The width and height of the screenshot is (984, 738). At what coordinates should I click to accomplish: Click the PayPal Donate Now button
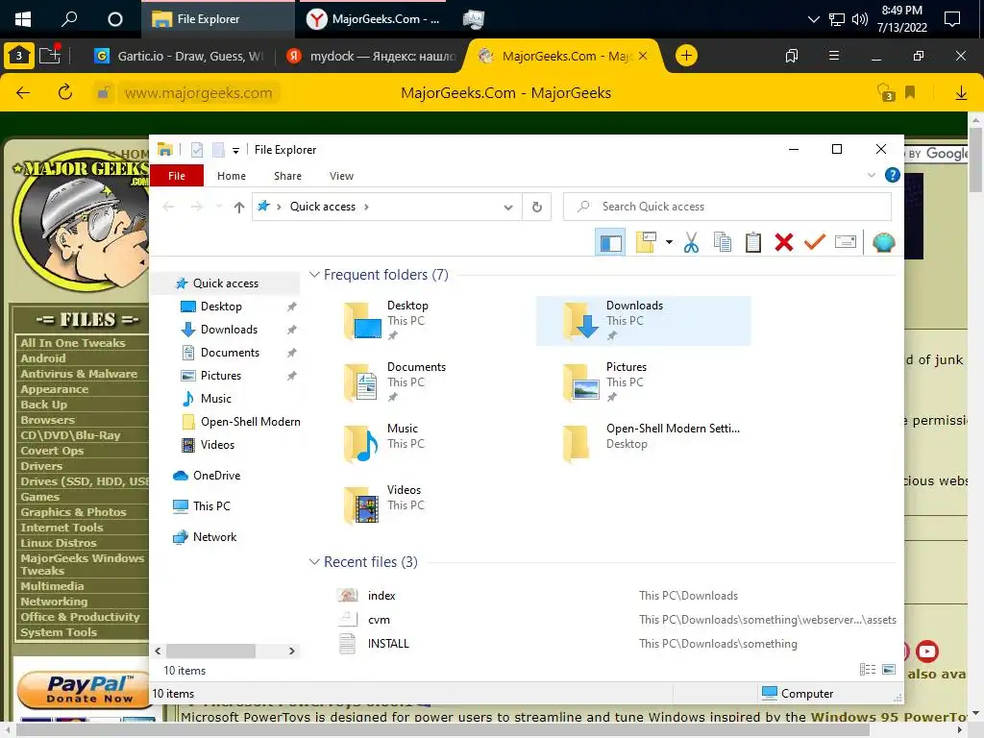(x=87, y=689)
